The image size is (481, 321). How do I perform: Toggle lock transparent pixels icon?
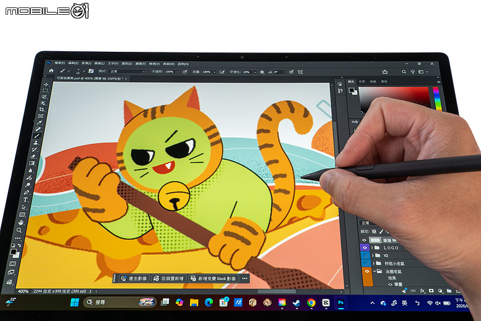pos(374,231)
